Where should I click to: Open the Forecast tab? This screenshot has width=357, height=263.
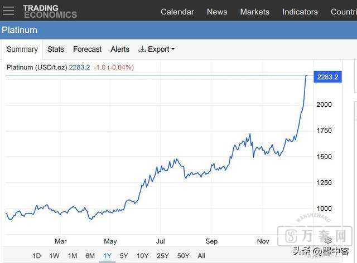pyautogui.click(x=87, y=49)
